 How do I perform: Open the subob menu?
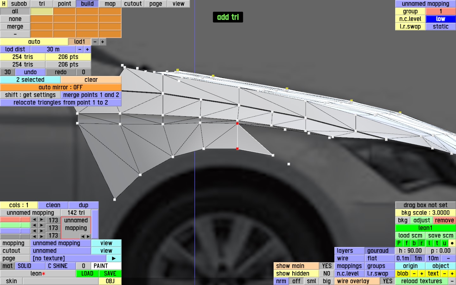click(x=19, y=4)
